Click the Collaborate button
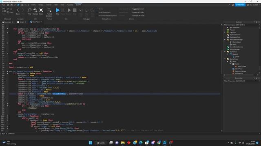 (240, 5)
